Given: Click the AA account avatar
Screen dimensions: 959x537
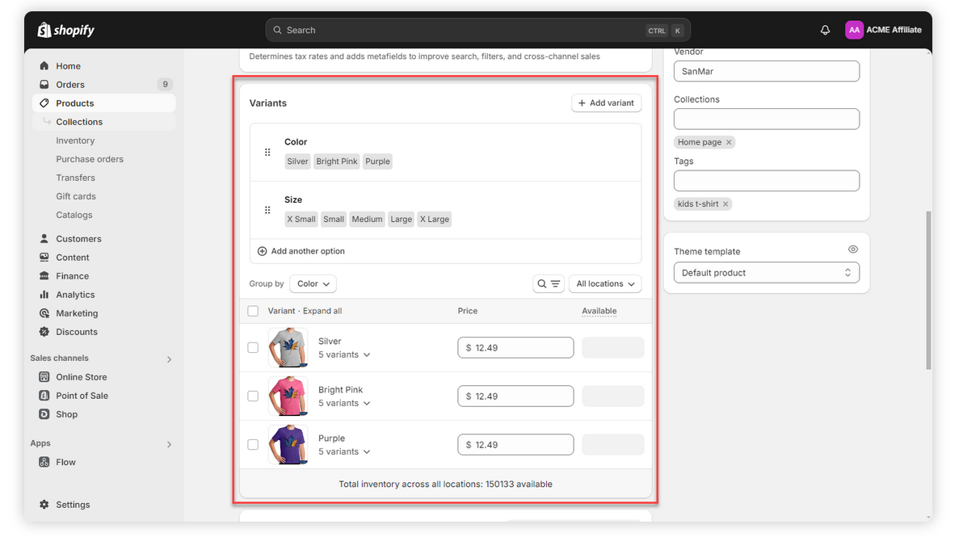Looking at the screenshot, I should [854, 30].
